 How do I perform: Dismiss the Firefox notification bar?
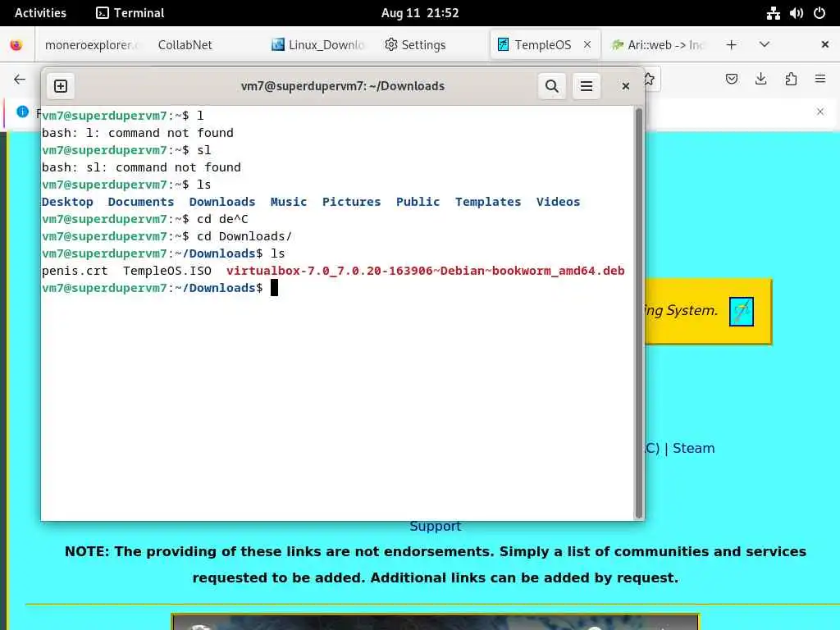[820, 112]
